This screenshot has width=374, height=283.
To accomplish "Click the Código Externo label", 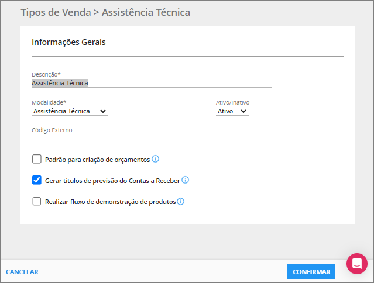I will pos(52,130).
